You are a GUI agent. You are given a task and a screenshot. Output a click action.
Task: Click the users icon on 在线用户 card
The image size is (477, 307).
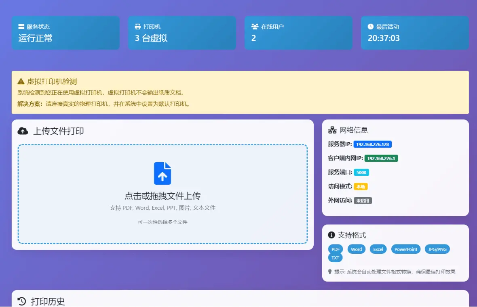[x=254, y=26]
